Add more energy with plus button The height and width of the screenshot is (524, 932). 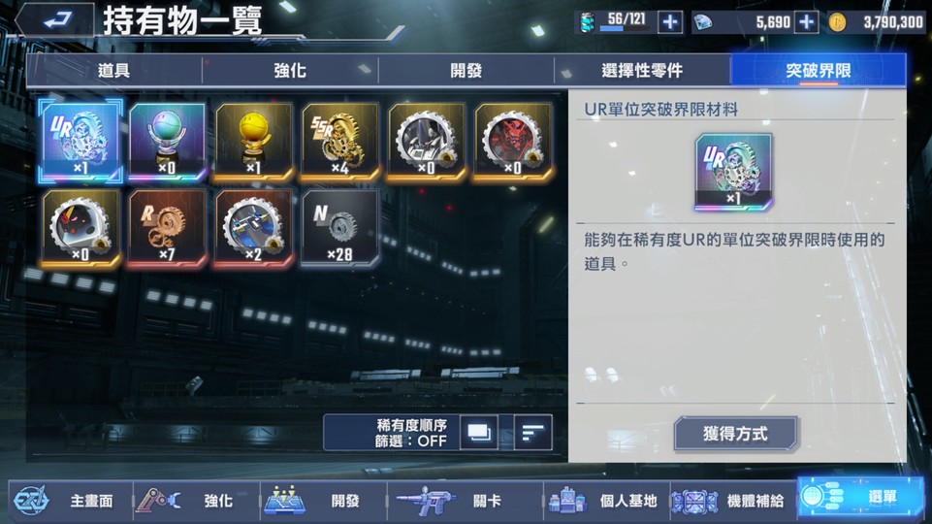point(670,22)
